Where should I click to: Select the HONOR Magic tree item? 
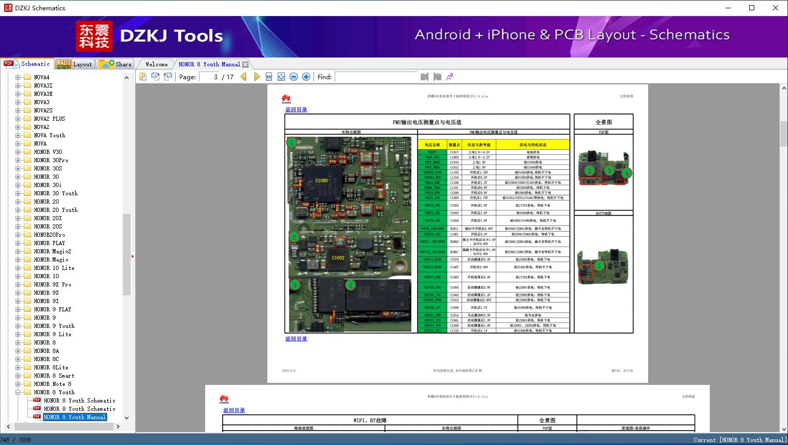tap(51, 260)
